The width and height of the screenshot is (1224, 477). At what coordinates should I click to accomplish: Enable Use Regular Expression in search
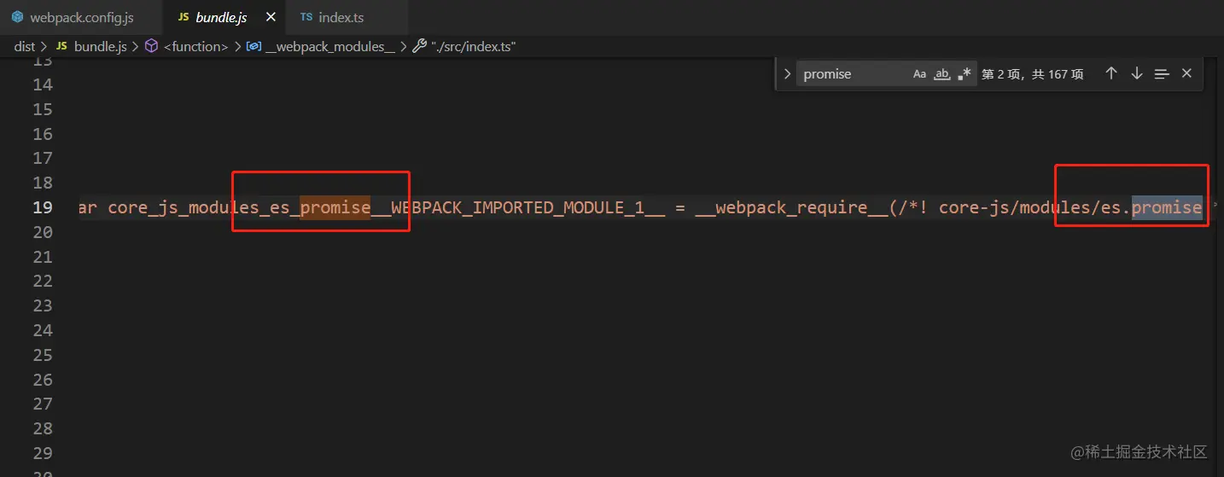click(964, 74)
